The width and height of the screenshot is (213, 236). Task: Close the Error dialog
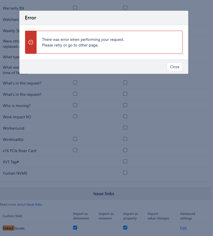tap(174, 67)
